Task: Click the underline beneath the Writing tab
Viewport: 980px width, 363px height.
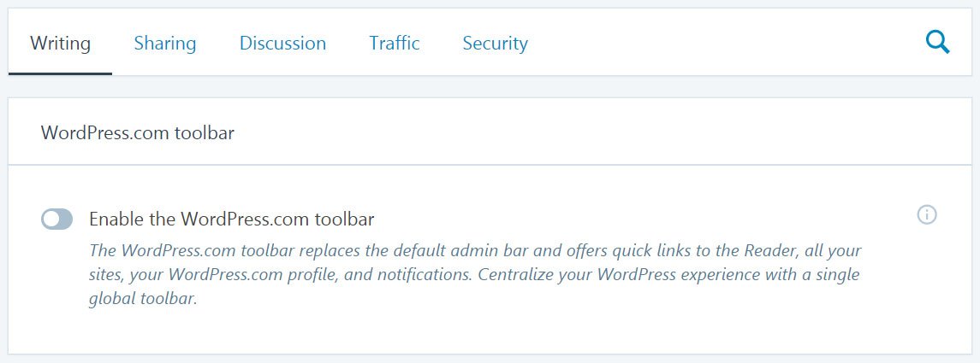Action: coord(61,73)
